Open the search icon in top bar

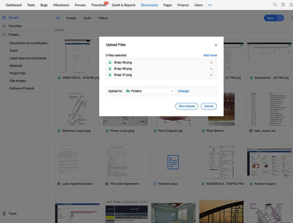275,5
